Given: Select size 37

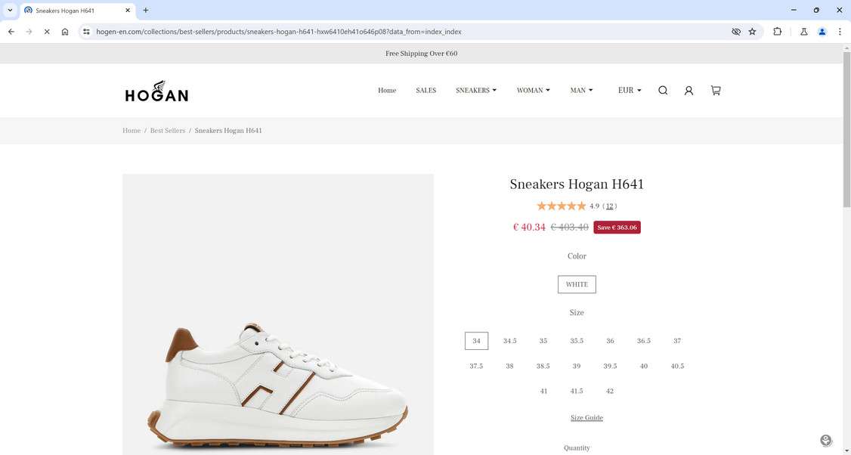Looking at the screenshot, I should [x=677, y=341].
